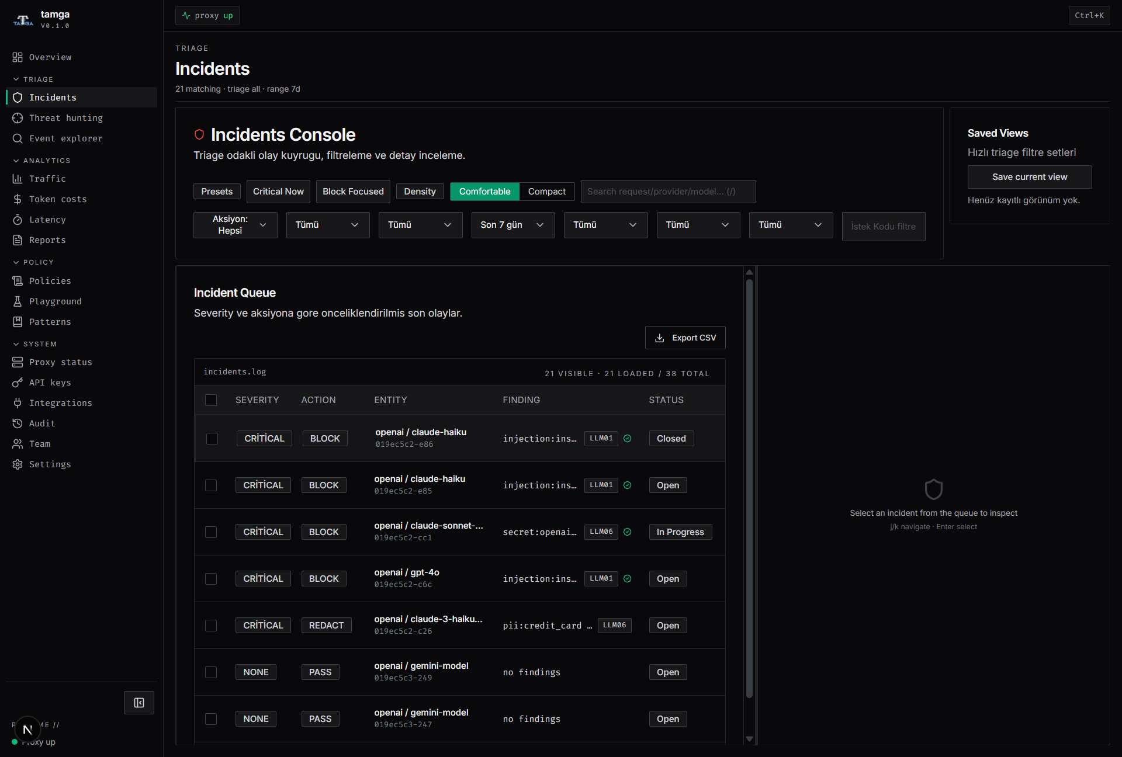Image resolution: width=1122 pixels, height=757 pixels.
Task: Check the row for incident 019ec5c2-c6c
Action: (x=211, y=579)
